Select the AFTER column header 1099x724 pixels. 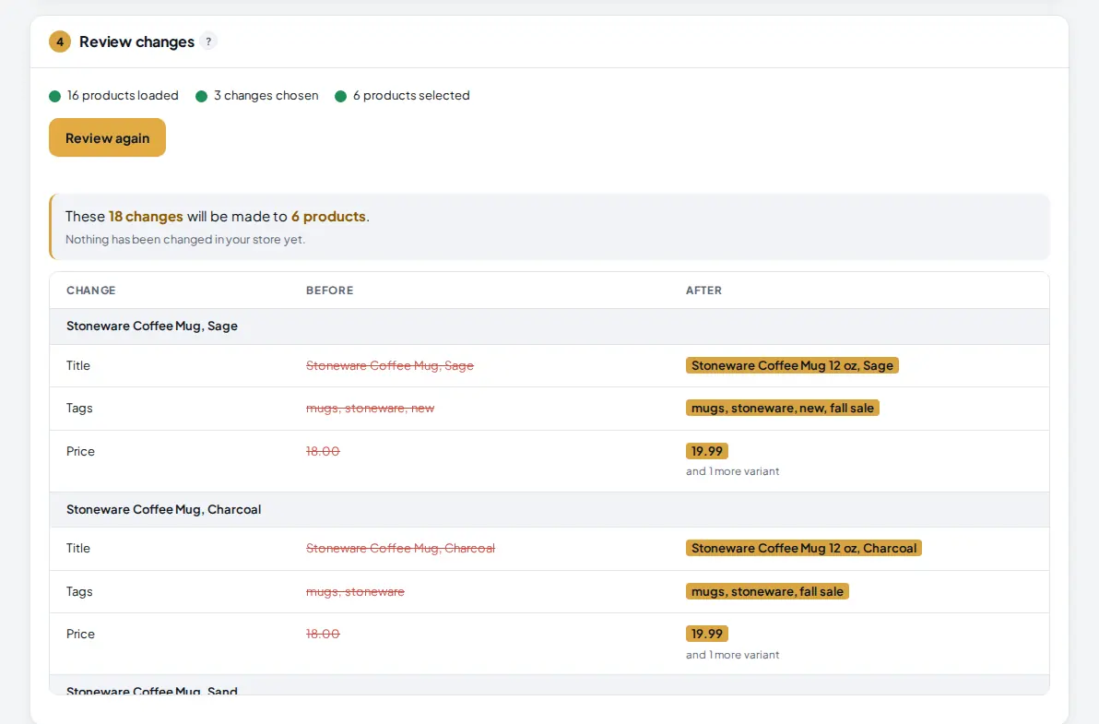[703, 291]
